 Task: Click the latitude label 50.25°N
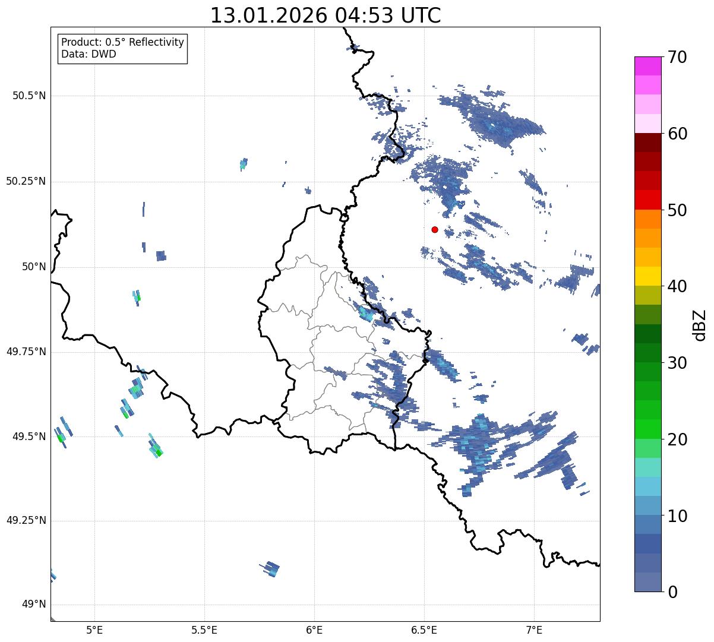(x=26, y=181)
